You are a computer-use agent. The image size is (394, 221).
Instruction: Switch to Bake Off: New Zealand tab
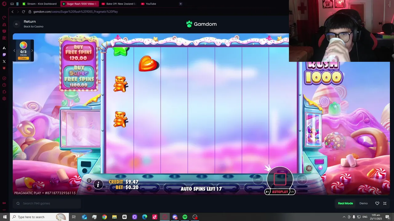[119, 4]
